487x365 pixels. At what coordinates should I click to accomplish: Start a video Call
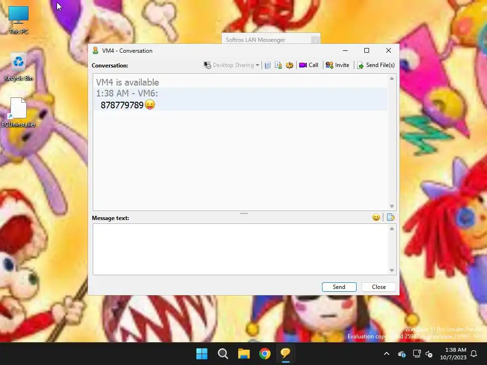[x=309, y=65]
